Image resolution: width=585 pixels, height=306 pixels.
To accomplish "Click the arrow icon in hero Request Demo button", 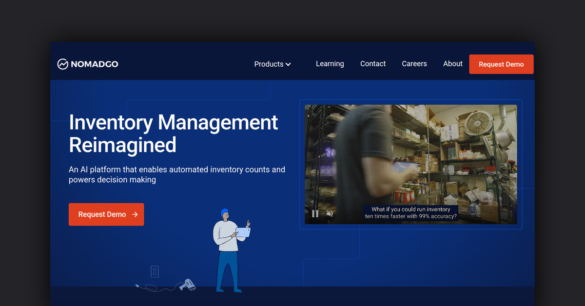I will [135, 214].
